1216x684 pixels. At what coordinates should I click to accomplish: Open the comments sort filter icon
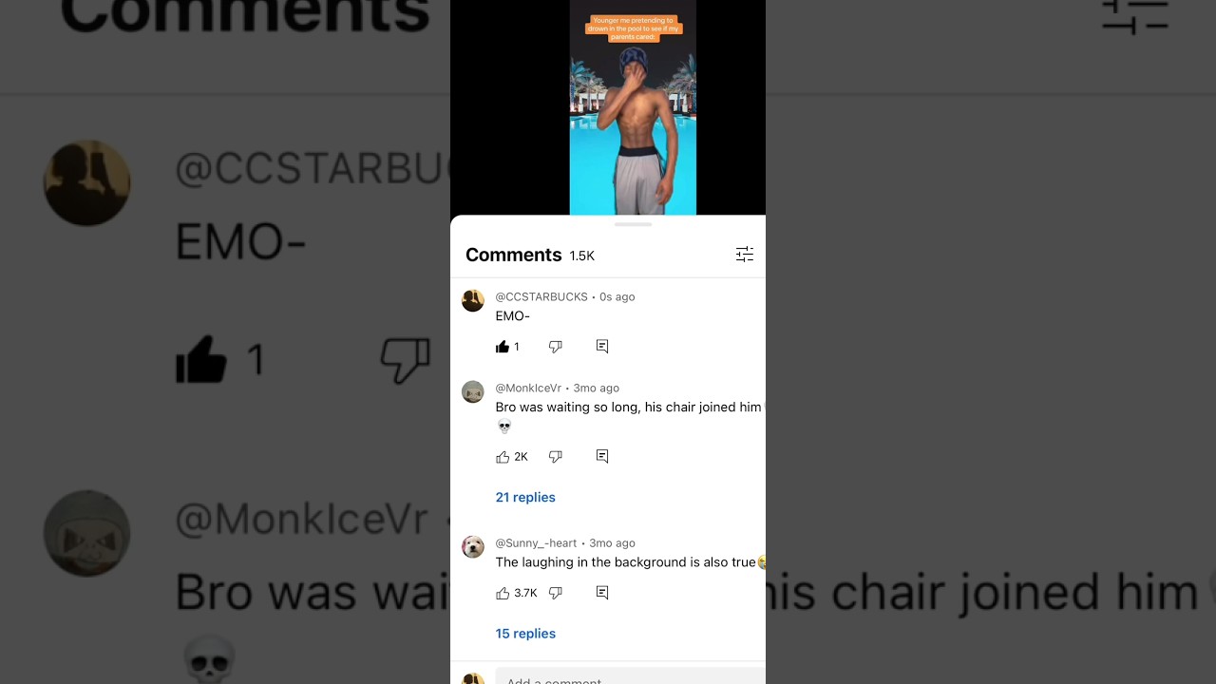point(745,255)
